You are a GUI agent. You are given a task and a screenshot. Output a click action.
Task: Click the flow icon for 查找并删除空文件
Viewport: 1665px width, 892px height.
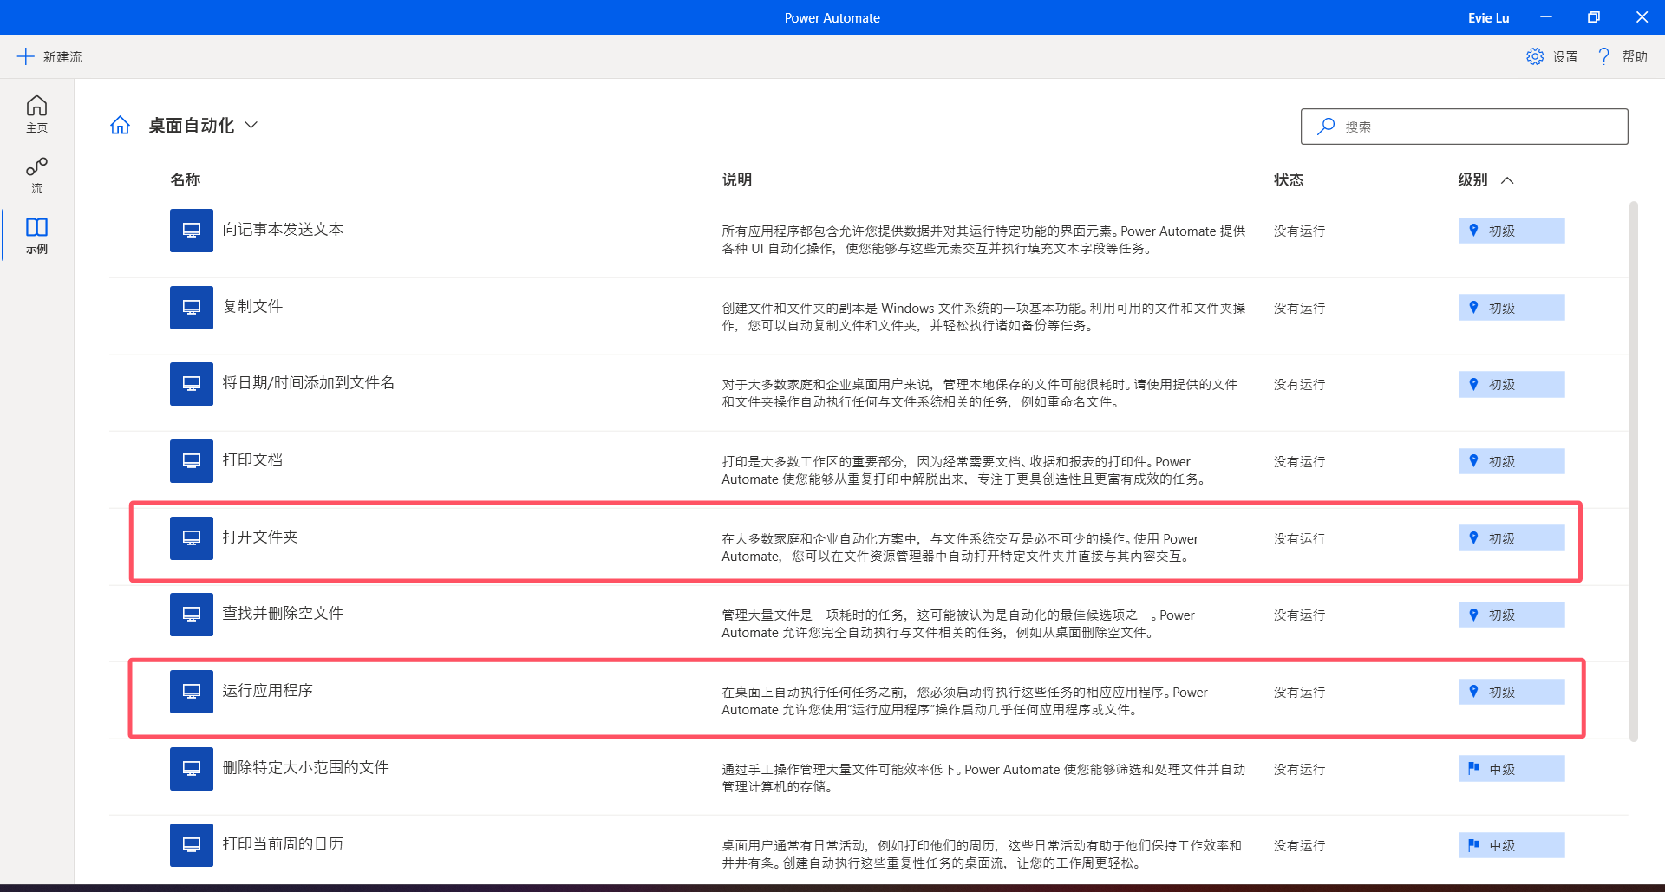[192, 615]
